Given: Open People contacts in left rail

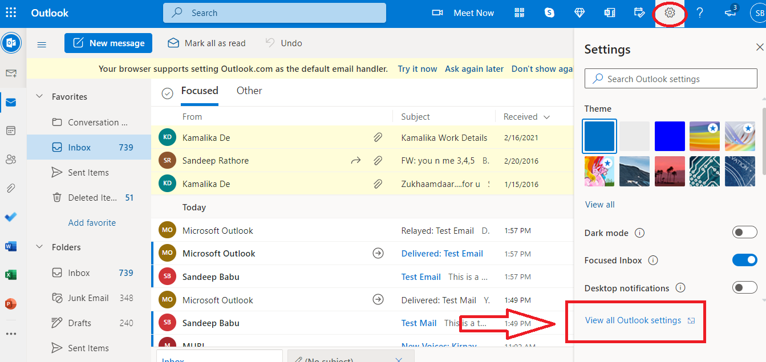Looking at the screenshot, I should [x=11, y=160].
